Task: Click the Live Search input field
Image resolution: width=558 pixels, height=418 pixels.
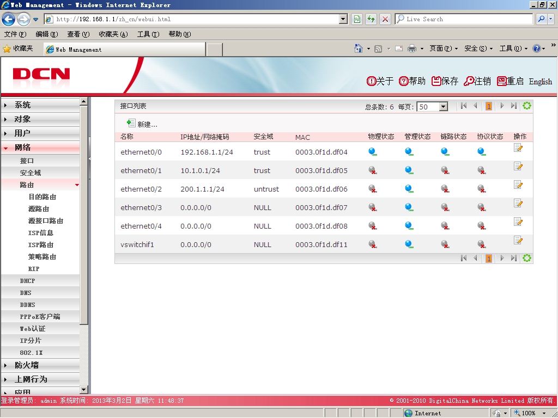Action: tap(464, 19)
